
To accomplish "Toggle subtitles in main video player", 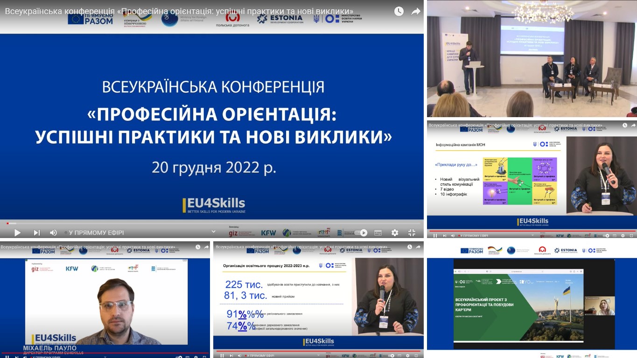I will point(378,232).
